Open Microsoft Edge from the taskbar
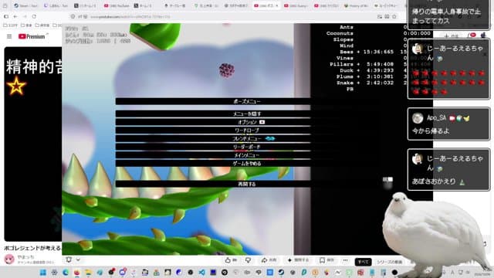 pos(66,273)
